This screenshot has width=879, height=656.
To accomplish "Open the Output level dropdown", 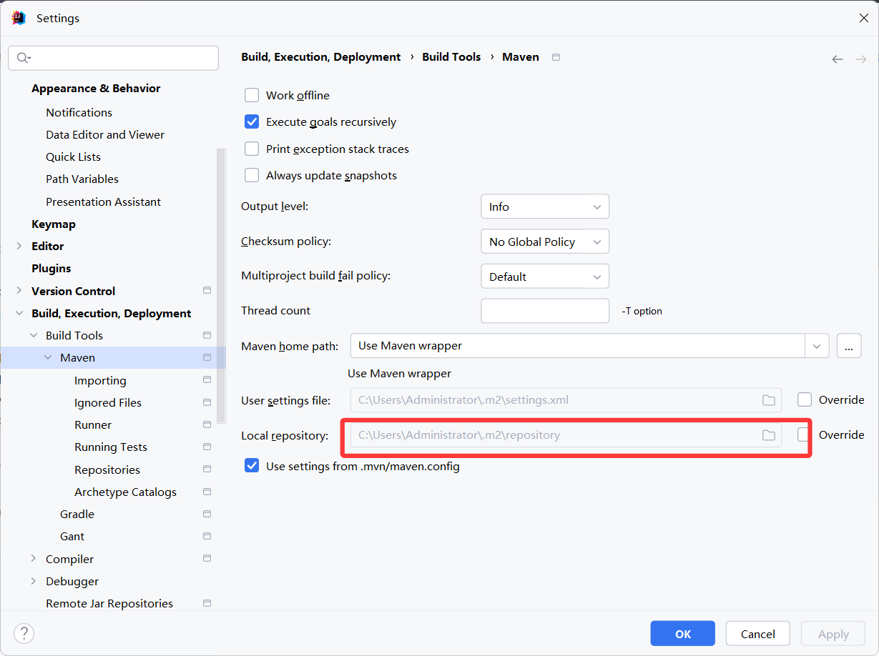I will point(545,207).
